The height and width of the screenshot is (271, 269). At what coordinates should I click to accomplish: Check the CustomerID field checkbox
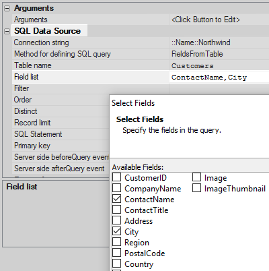click(116, 177)
